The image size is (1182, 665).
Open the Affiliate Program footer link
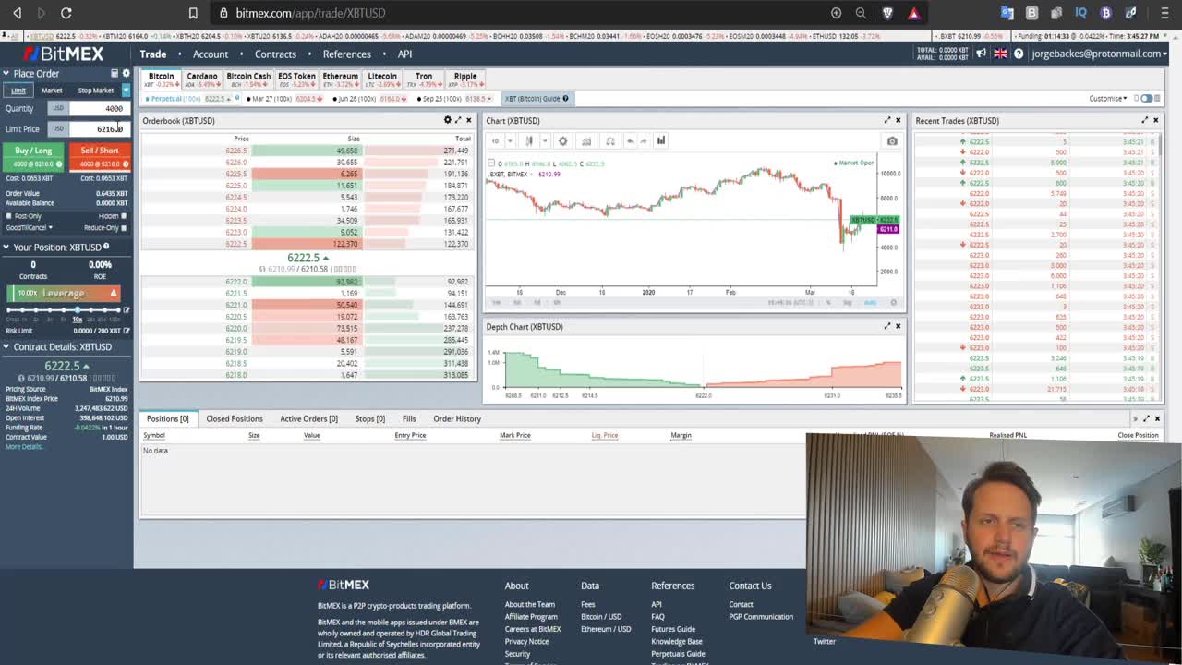tap(531, 616)
